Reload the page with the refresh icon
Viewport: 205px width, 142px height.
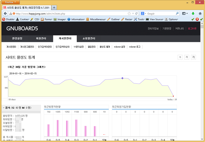pyautogui.click(x=136, y=13)
